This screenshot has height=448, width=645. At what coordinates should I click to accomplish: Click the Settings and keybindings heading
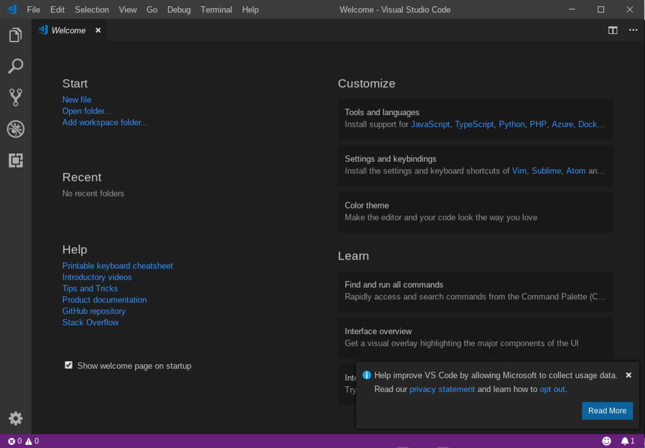coord(391,159)
